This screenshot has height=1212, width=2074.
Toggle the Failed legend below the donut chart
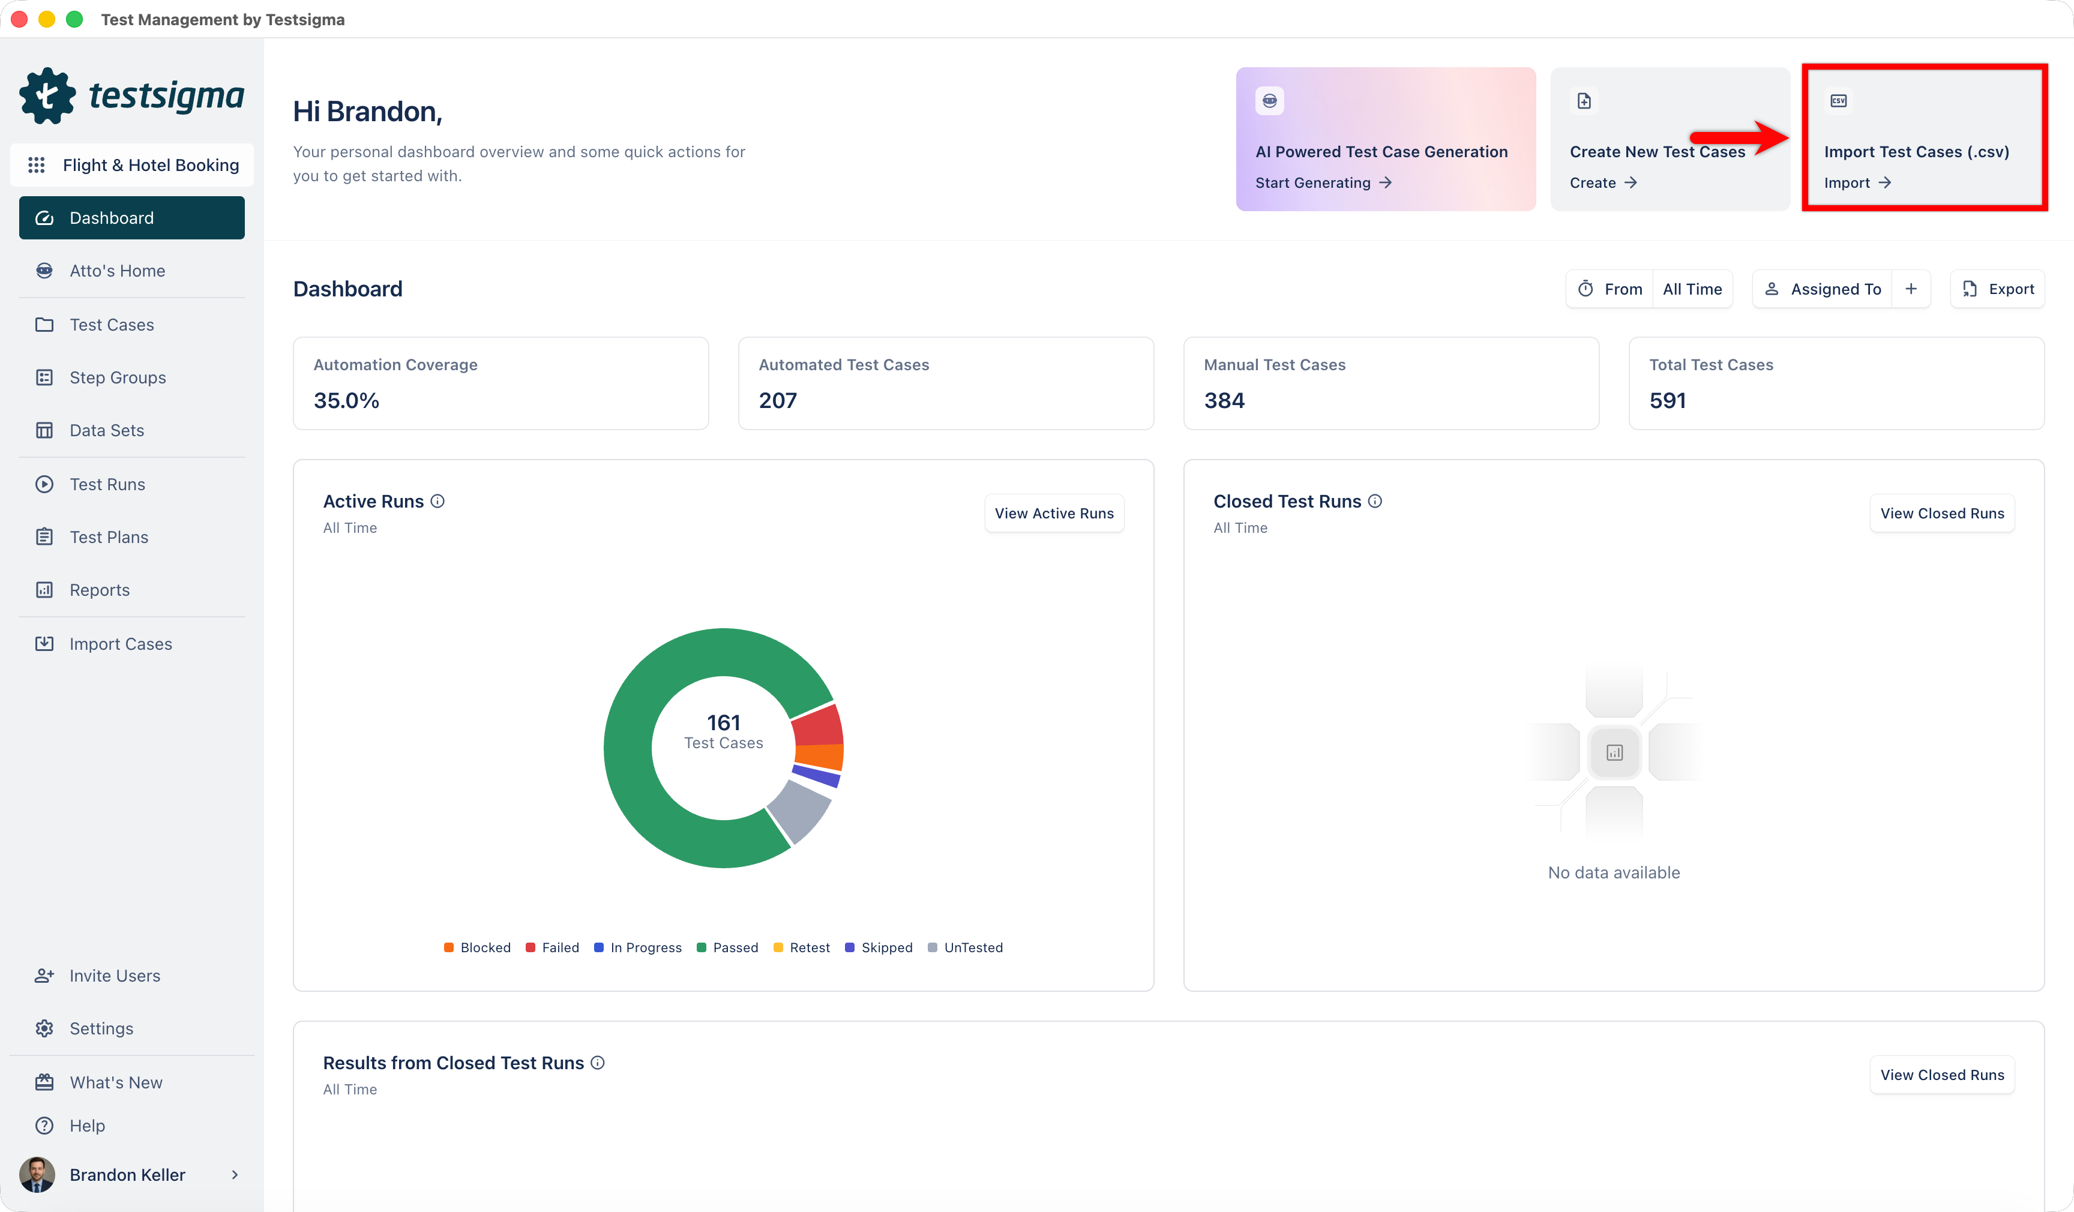[x=552, y=947]
